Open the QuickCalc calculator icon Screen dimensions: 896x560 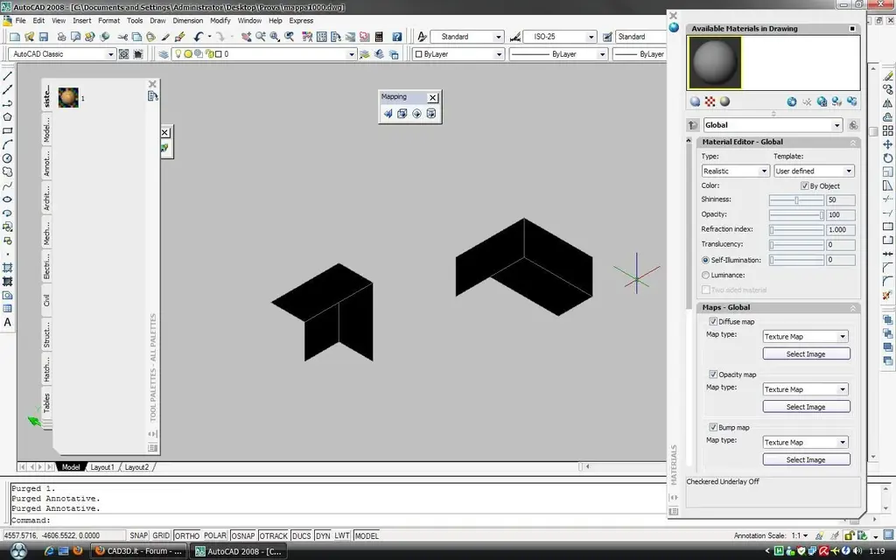pos(379,37)
